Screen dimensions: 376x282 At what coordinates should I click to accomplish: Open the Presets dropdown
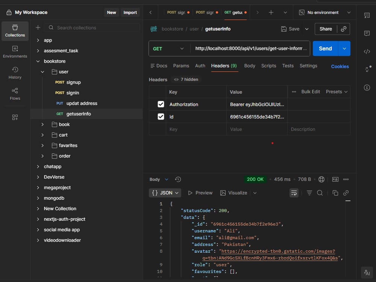337,92
